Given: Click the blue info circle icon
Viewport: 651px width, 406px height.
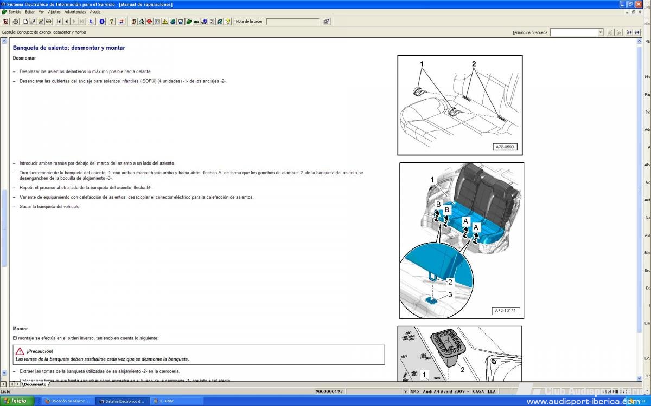Looking at the screenshot, I should pyautogui.click(x=102, y=22).
